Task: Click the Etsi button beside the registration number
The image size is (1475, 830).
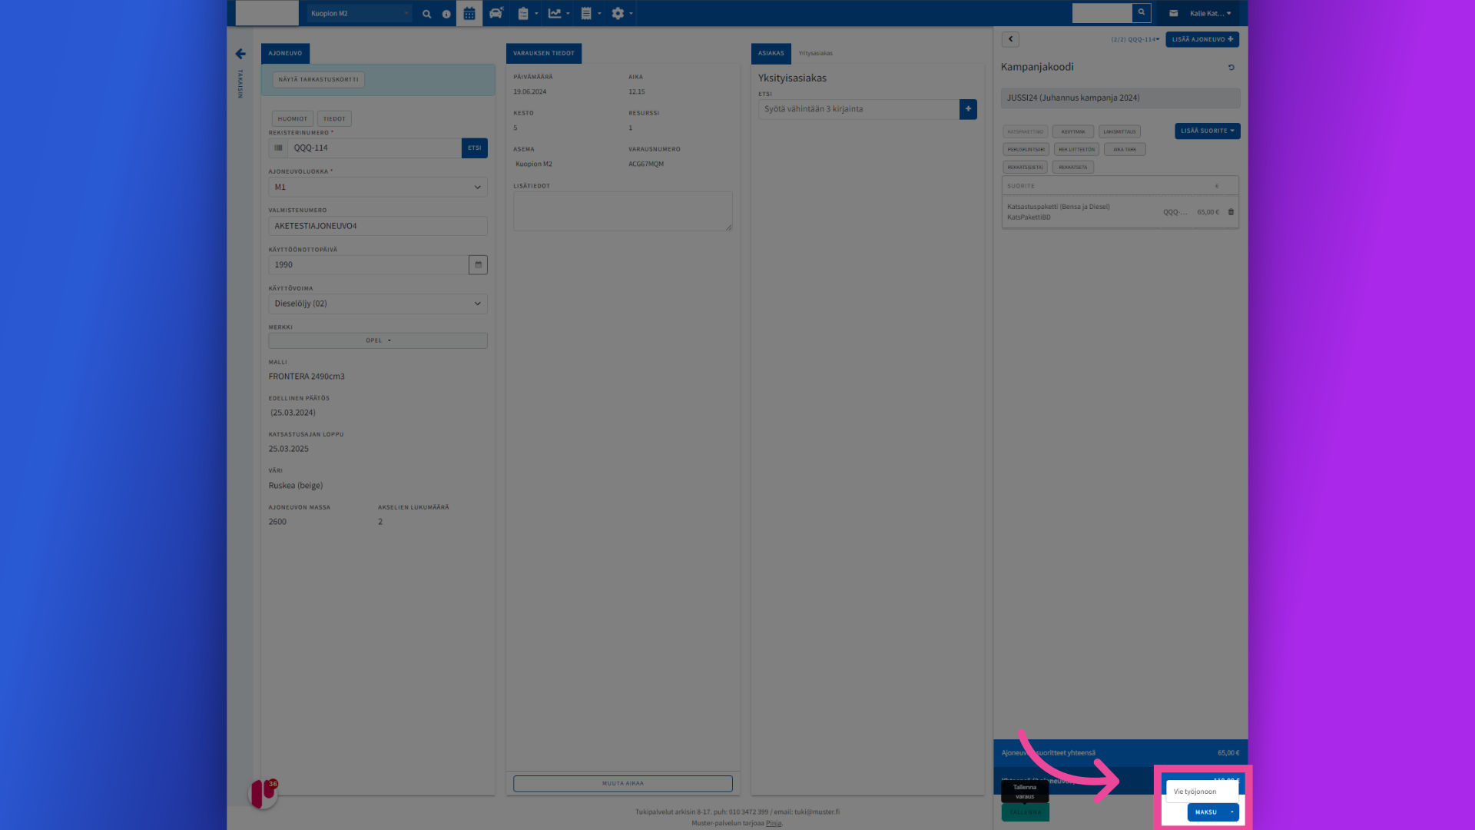Action: coord(474,148)
